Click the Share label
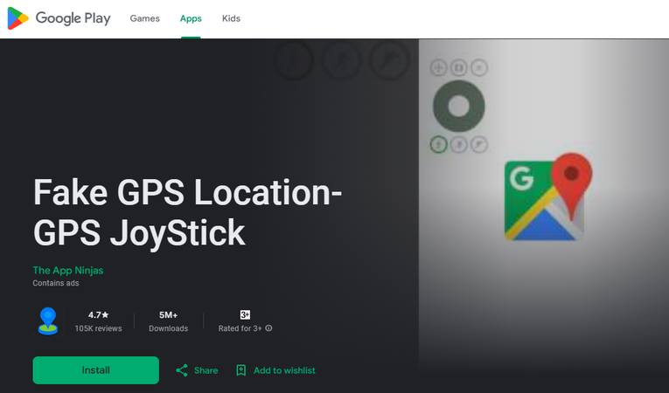Image resolution: width=669 pixels, height=393 pixels. [x=206, y=370]
